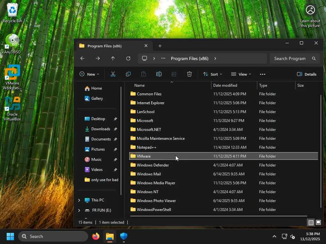Refresh the Program Files (x86) folder

128,58
